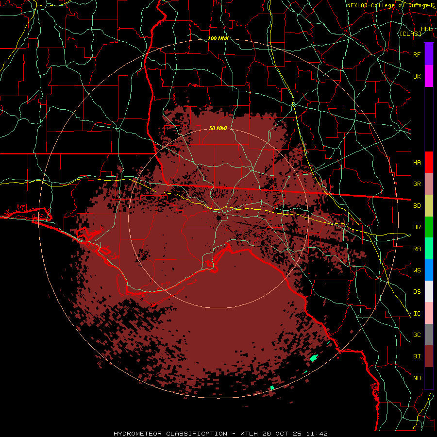Viewport: 437px width, 437px height.
Task: Click the 'BI' legend label text
Action: click(x=417, y=356)
